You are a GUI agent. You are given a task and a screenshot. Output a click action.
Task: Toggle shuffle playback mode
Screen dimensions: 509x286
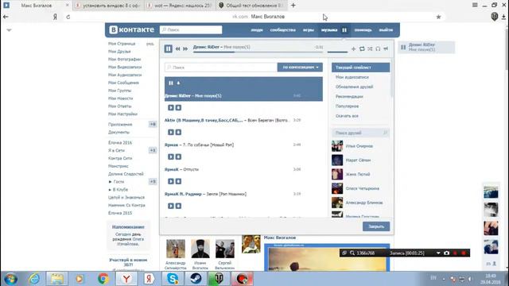(x=370, y=48)
